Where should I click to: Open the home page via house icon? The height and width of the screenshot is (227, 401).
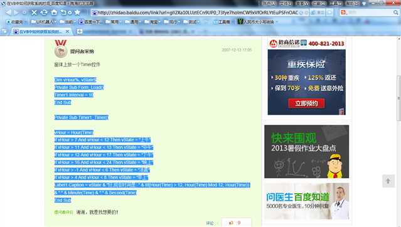(54, 13)
